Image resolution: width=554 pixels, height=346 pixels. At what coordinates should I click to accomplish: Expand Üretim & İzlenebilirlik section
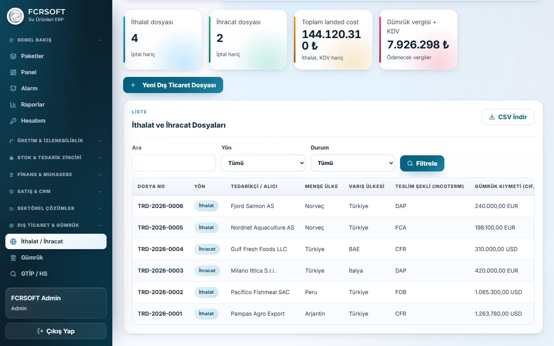tap(56, 141)
